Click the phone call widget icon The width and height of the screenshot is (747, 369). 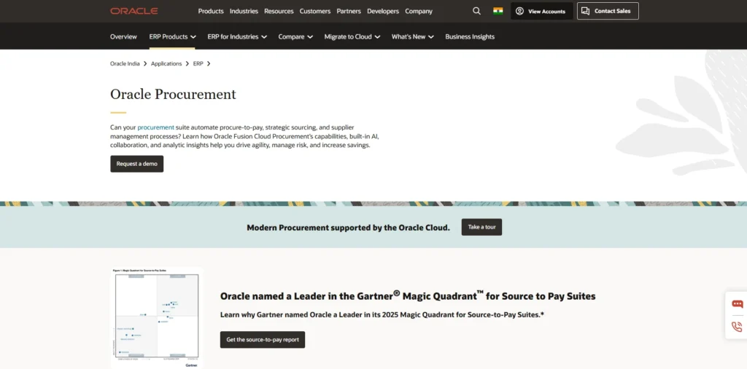coord(737,327)
